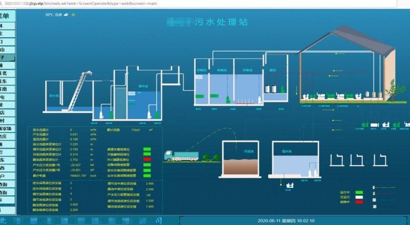Click the timestamp 2020-06-11 星期四 16:02:10
The image size is (410, 225).
[286, 221]
